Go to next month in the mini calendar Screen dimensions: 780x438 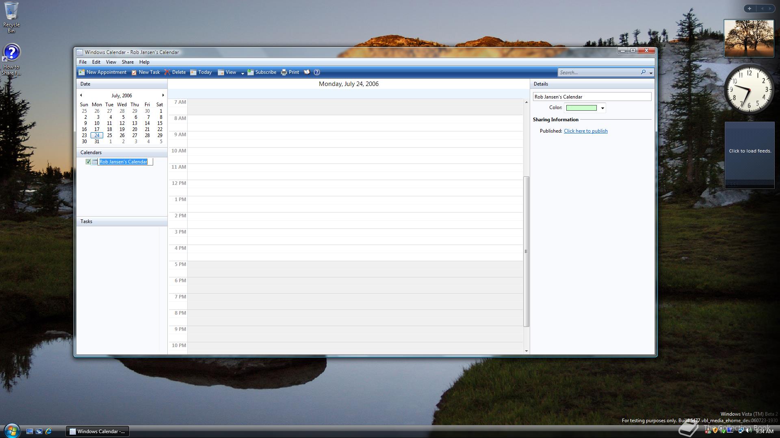click(163, 95)
